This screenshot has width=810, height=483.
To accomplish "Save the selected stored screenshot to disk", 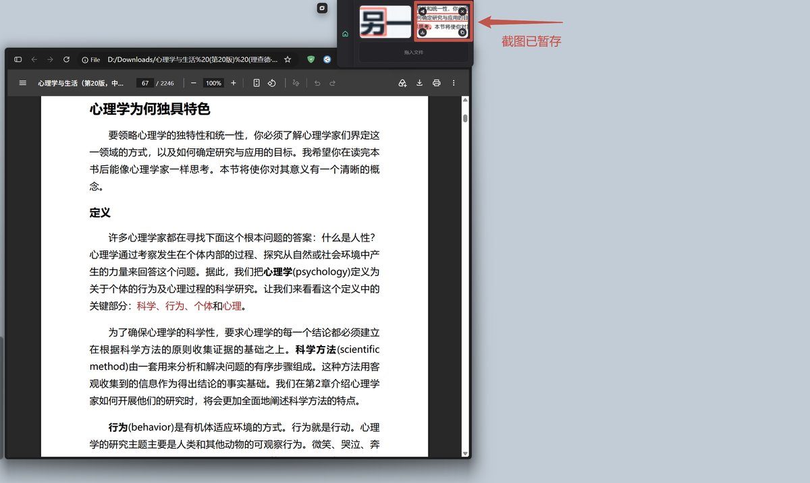I will point(423,32).
